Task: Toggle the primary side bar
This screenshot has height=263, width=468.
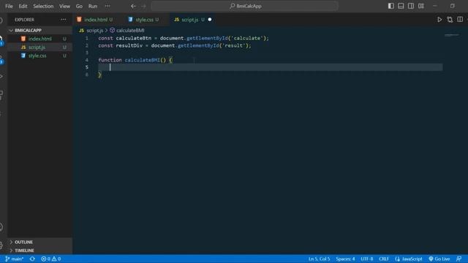Action: 390,6
